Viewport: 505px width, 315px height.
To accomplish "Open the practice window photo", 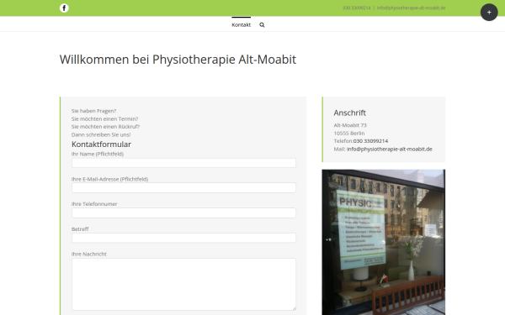I will pos(383,242).
